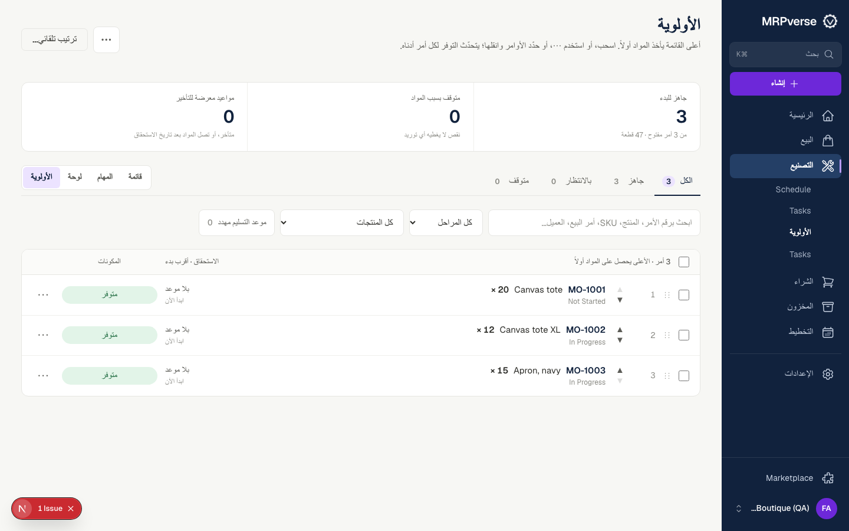Open row actions menu for MO-1002
Screen dimensions: 849x531
coord(43,335)
